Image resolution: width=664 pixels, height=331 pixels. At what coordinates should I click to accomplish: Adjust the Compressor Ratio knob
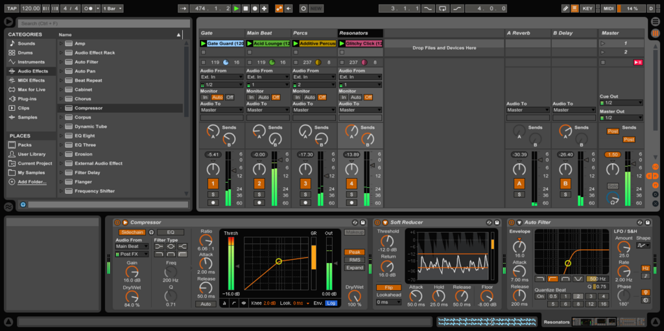click(206, 241)
